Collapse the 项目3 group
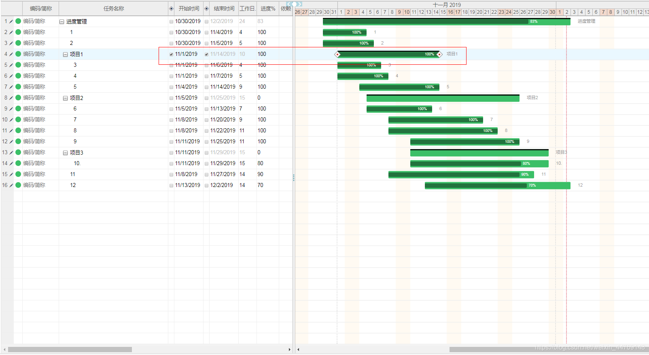 [x=65, y=153]
